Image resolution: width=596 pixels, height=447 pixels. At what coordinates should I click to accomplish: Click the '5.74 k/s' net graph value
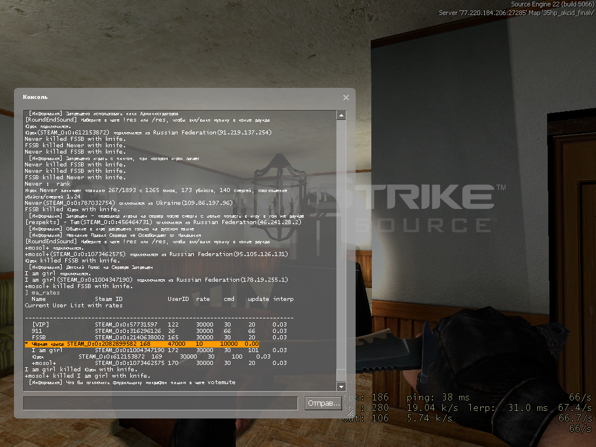point(430,418)
